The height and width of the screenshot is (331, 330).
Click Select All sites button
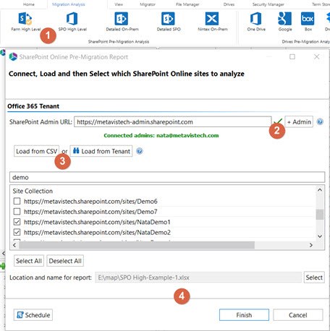click(29, 261)
